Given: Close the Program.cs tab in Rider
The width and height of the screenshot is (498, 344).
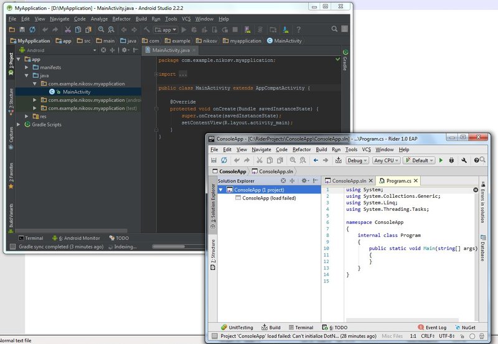Looking at the screenshot, I should (416, 180).
